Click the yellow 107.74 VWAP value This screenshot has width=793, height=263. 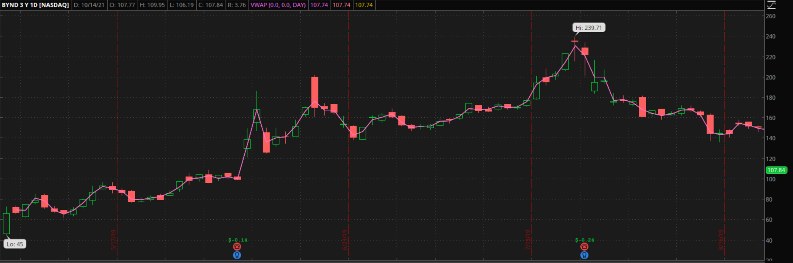click(x=364, y=5)
